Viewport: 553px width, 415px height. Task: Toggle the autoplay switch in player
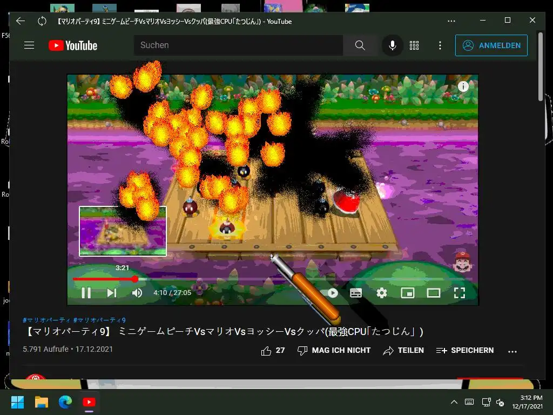pos(329,293)
